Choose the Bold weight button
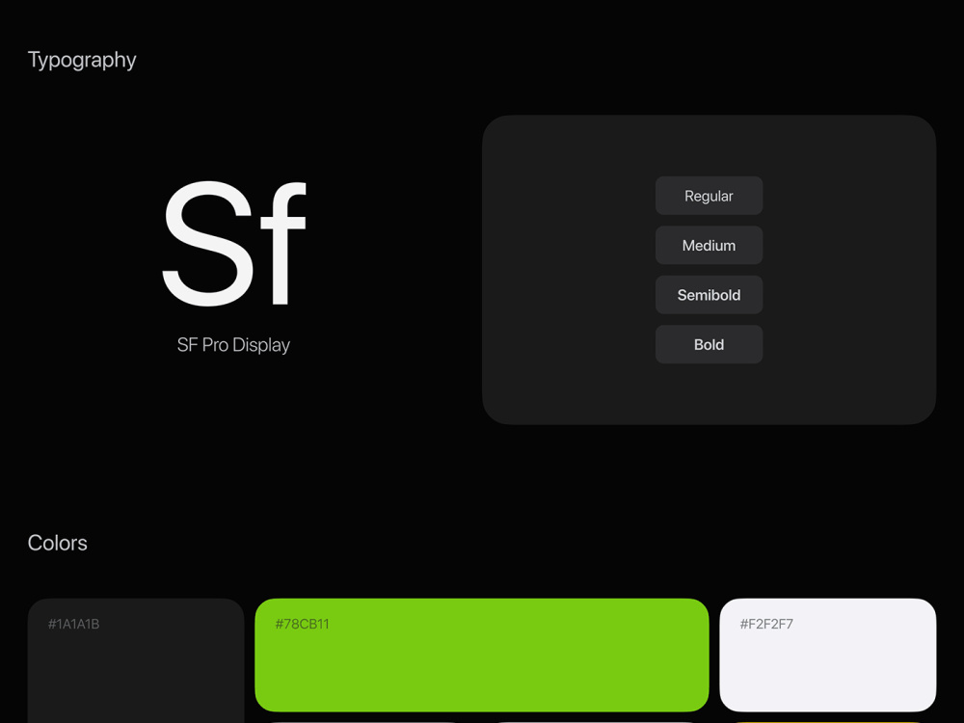Screen dimensions: 964x723 click(x=709, y=344)
